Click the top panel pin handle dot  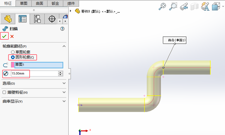click(34, 10)
